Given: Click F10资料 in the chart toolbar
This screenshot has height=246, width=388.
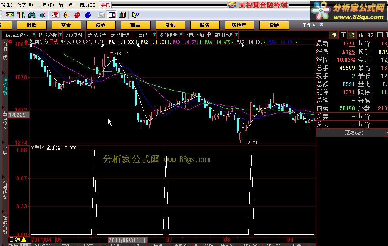Looking at the screenshot, I should point(74,35).
